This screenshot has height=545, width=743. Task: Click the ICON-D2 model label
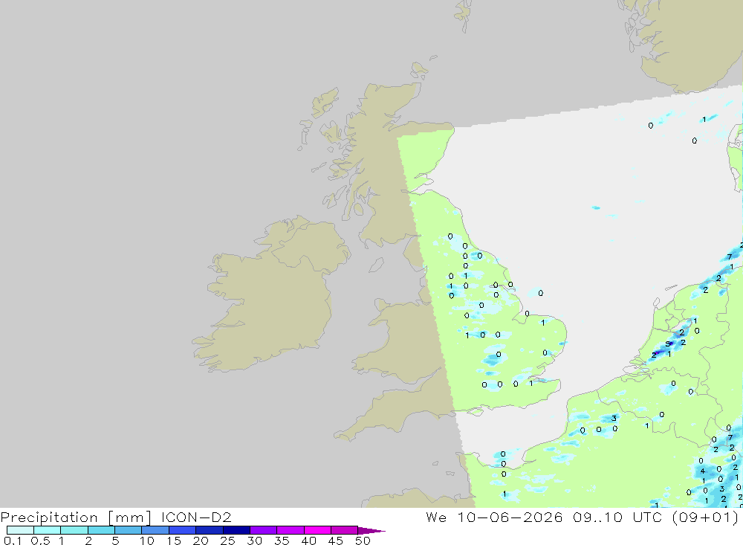click(x=196, y=517)
